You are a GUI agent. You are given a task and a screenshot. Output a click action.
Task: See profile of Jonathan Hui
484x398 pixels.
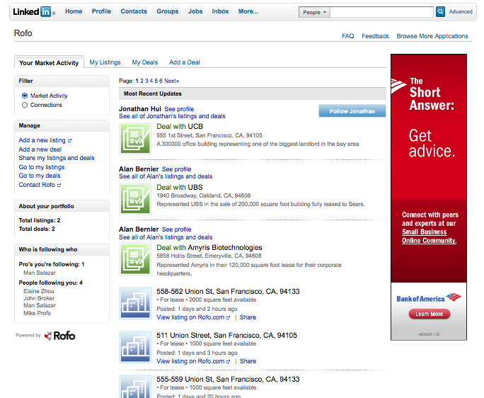pyautogui.click(x=179, y=109)
